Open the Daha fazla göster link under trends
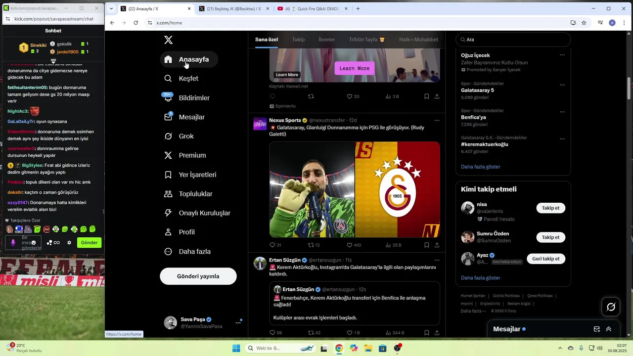 click(480, 167)
